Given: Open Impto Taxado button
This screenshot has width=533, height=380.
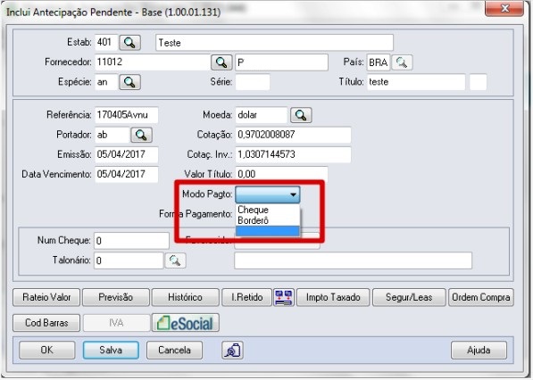Looking at the screenshot, I should click(333, 297).
